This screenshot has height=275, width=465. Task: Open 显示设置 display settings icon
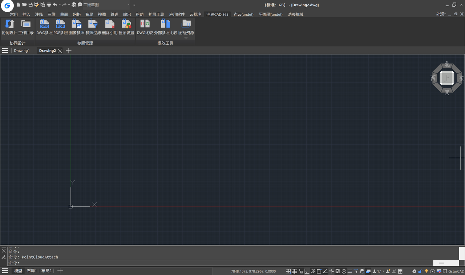pos(126,24)
